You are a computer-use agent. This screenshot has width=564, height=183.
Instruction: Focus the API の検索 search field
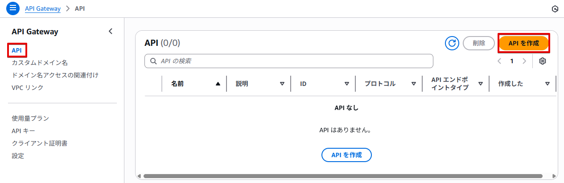pos(289,61)
